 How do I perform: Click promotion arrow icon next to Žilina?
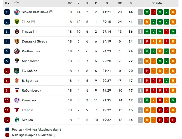pyautogui.click(x=33, y=22)
